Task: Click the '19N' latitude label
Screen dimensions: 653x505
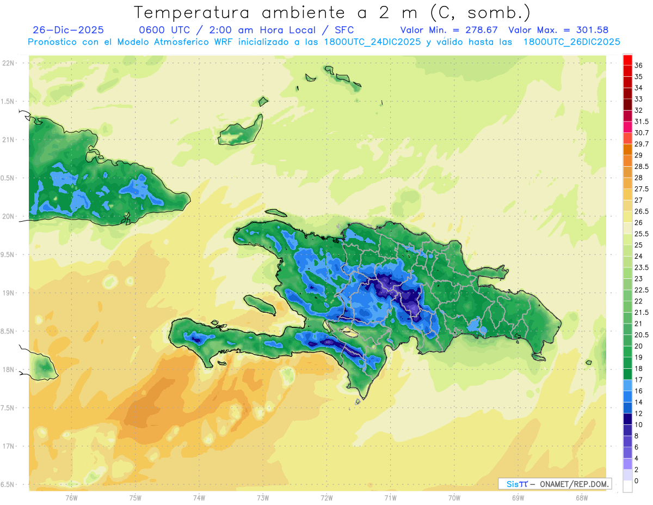Action: 8,293
